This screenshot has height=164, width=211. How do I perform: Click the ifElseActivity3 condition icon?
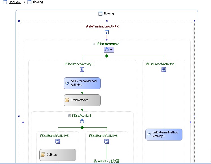[82, 121]
